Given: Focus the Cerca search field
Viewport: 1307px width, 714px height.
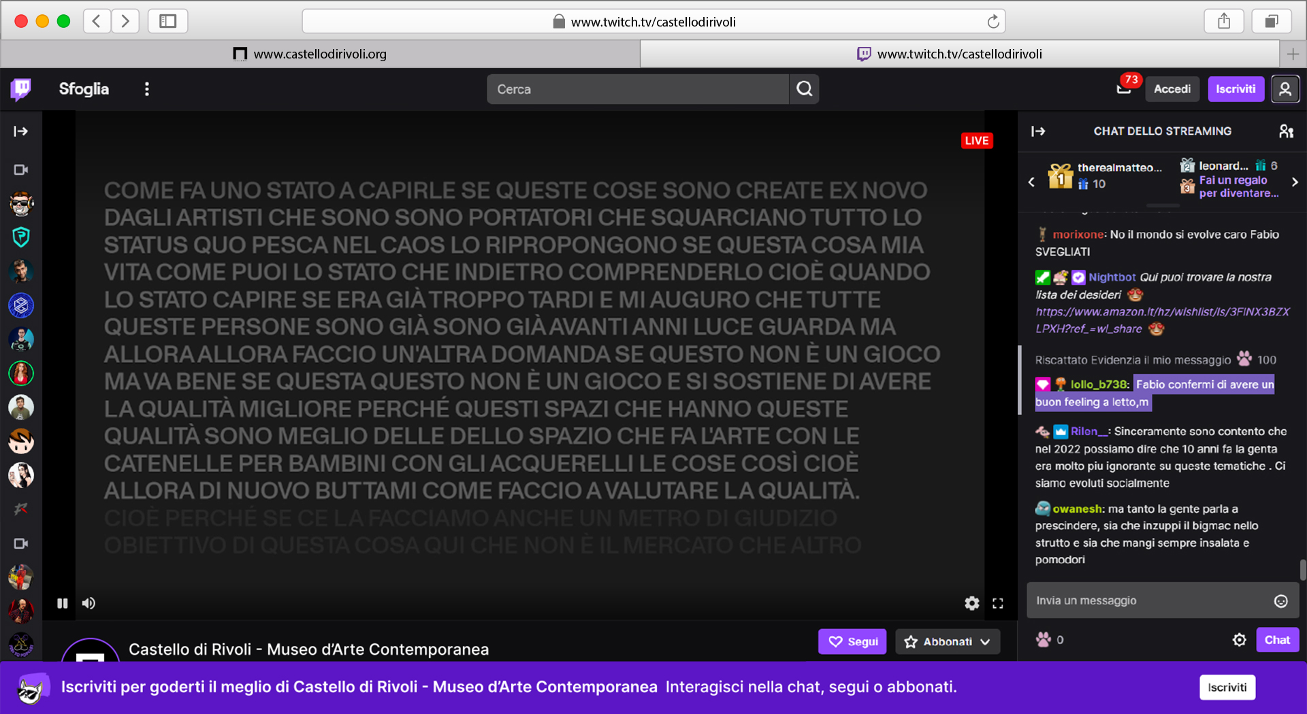Looking at the screenshot, I should click(x=638, y=89).
